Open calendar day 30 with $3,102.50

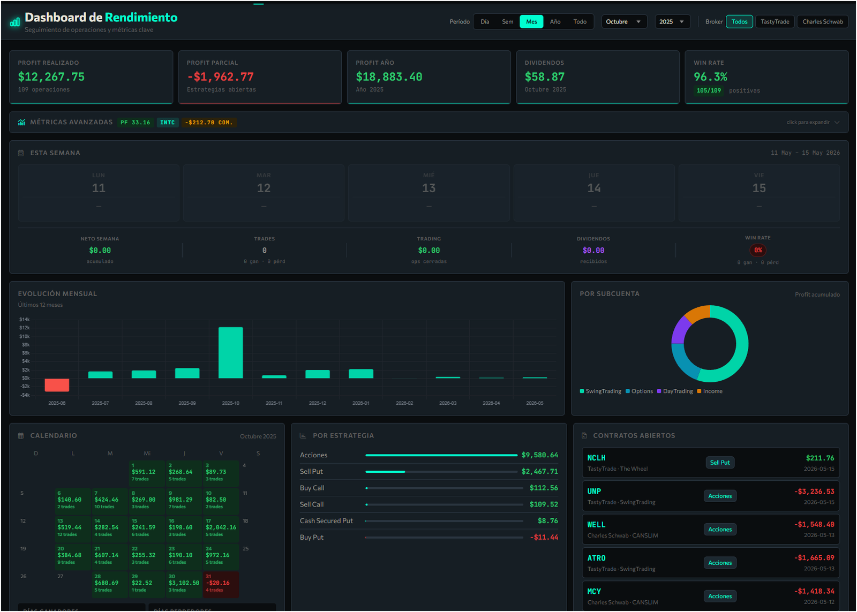pyautogui.click(x=184, y=584)
